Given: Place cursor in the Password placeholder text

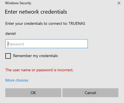Looking at the screenshot, I should click(x=16, y=44).
